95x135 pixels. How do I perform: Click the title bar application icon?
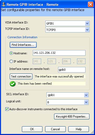pyautogui.click(x=3, y=4)
